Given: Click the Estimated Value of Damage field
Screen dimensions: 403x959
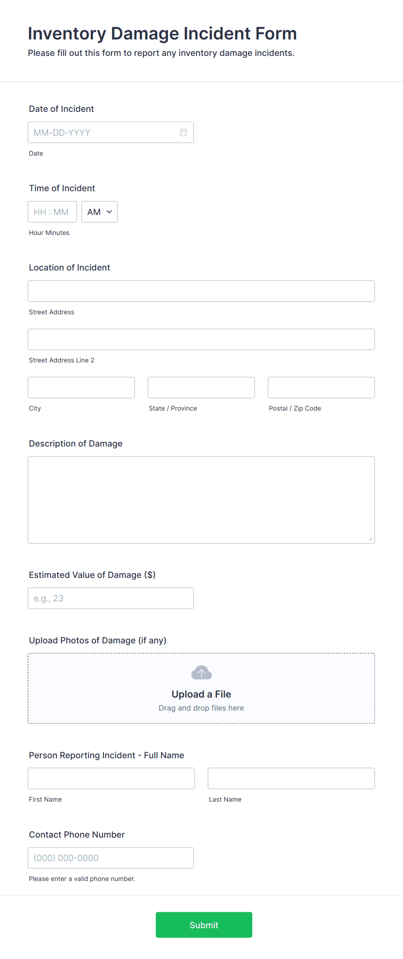Looking at the screenshot, I should (110, 598).
